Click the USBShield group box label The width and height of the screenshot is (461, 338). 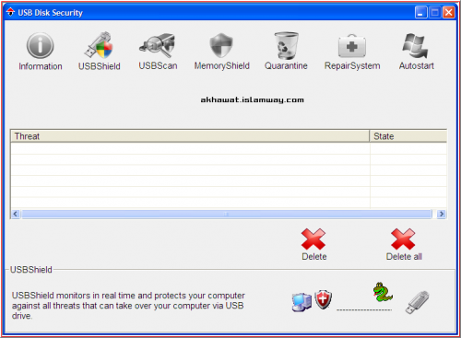pyautogui.click(x=31, y=270)
